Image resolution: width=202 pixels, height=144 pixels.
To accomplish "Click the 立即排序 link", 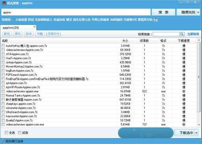I will point(193,34).
